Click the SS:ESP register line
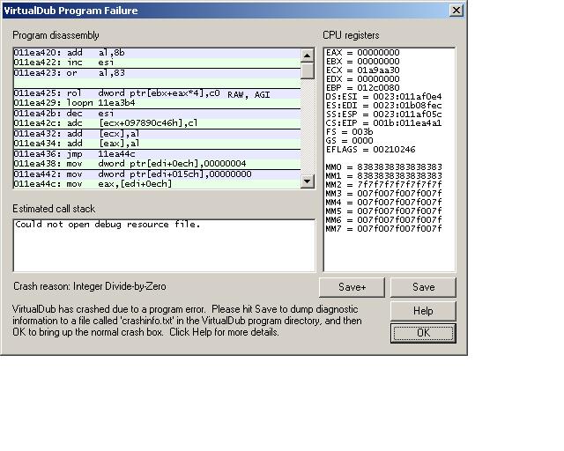 tap(383, 115)
